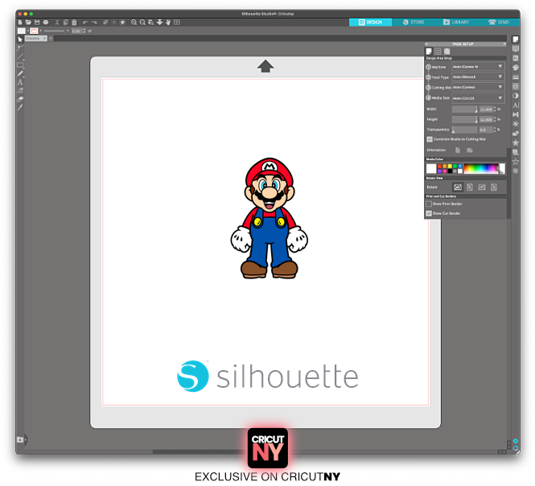Click the Paste clipboard icon
The image size is (535, 486).
(74, 23)
